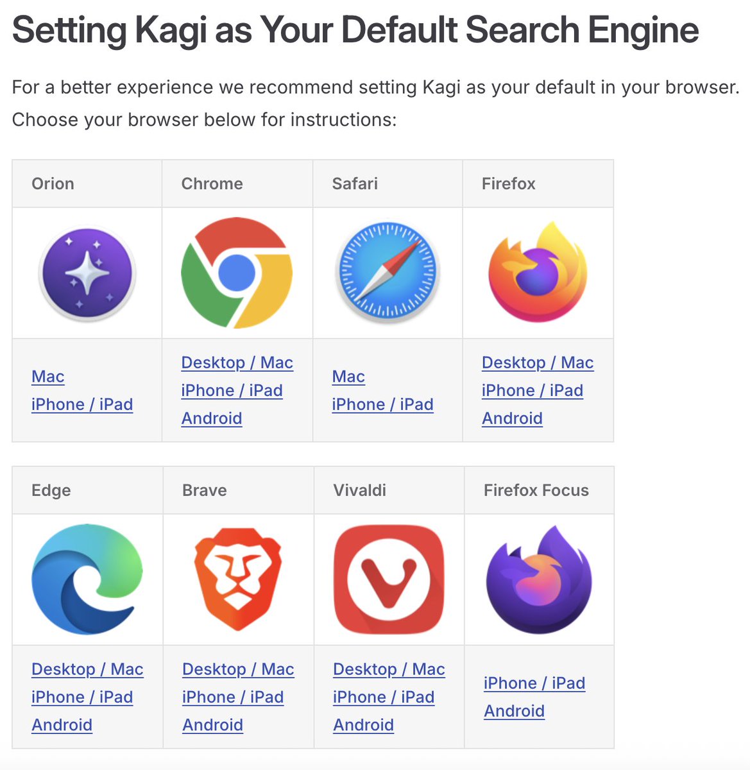This screenshot has width=750, height=770.
Task: Click the Firefox logo
Action: (538, 272)
